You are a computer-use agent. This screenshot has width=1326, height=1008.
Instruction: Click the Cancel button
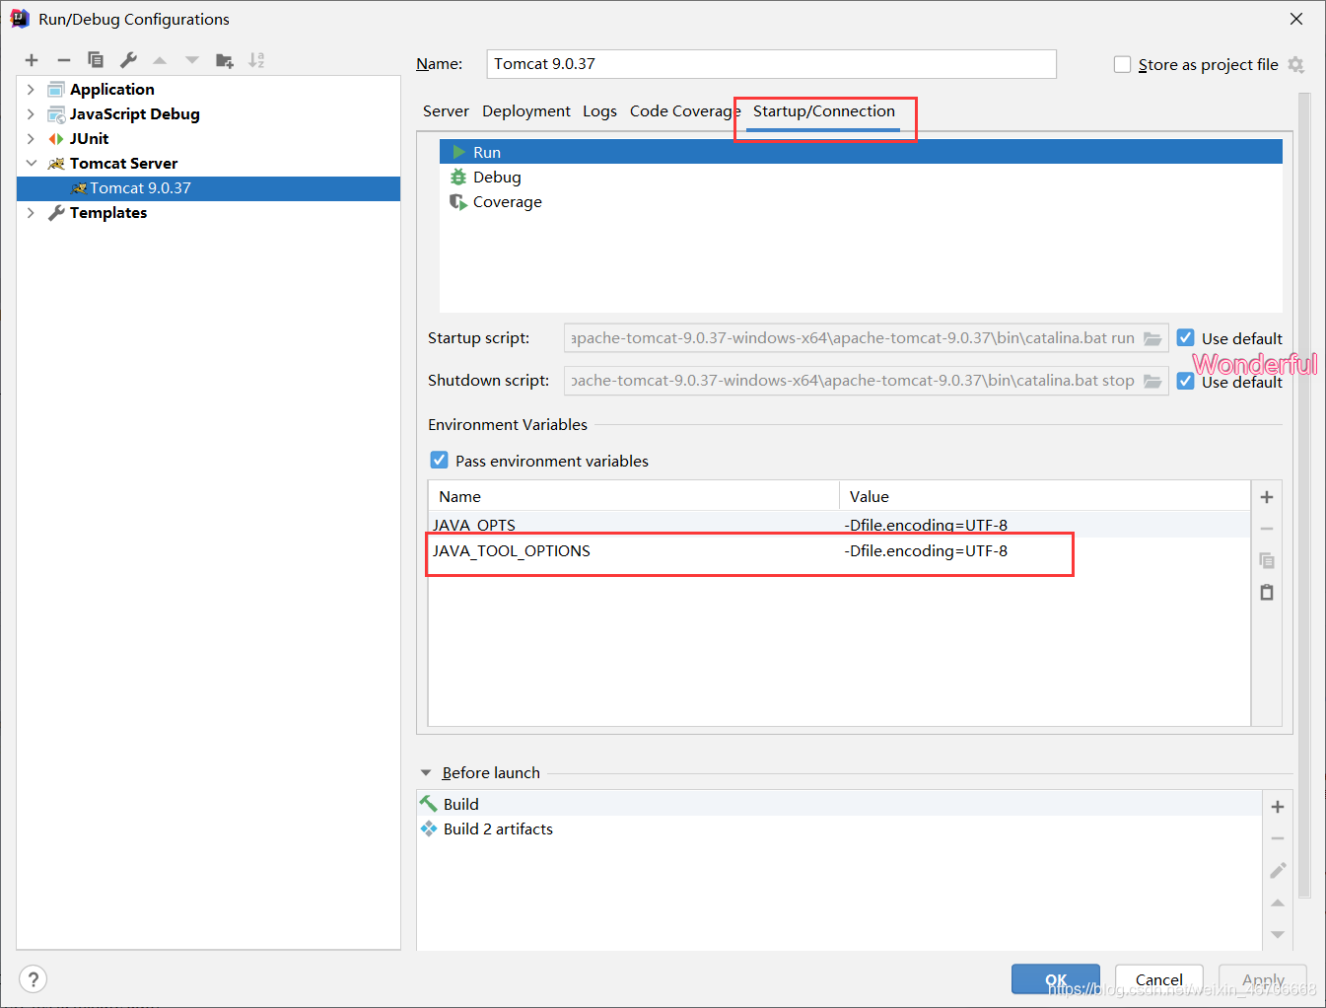[x=1159, y=979]
